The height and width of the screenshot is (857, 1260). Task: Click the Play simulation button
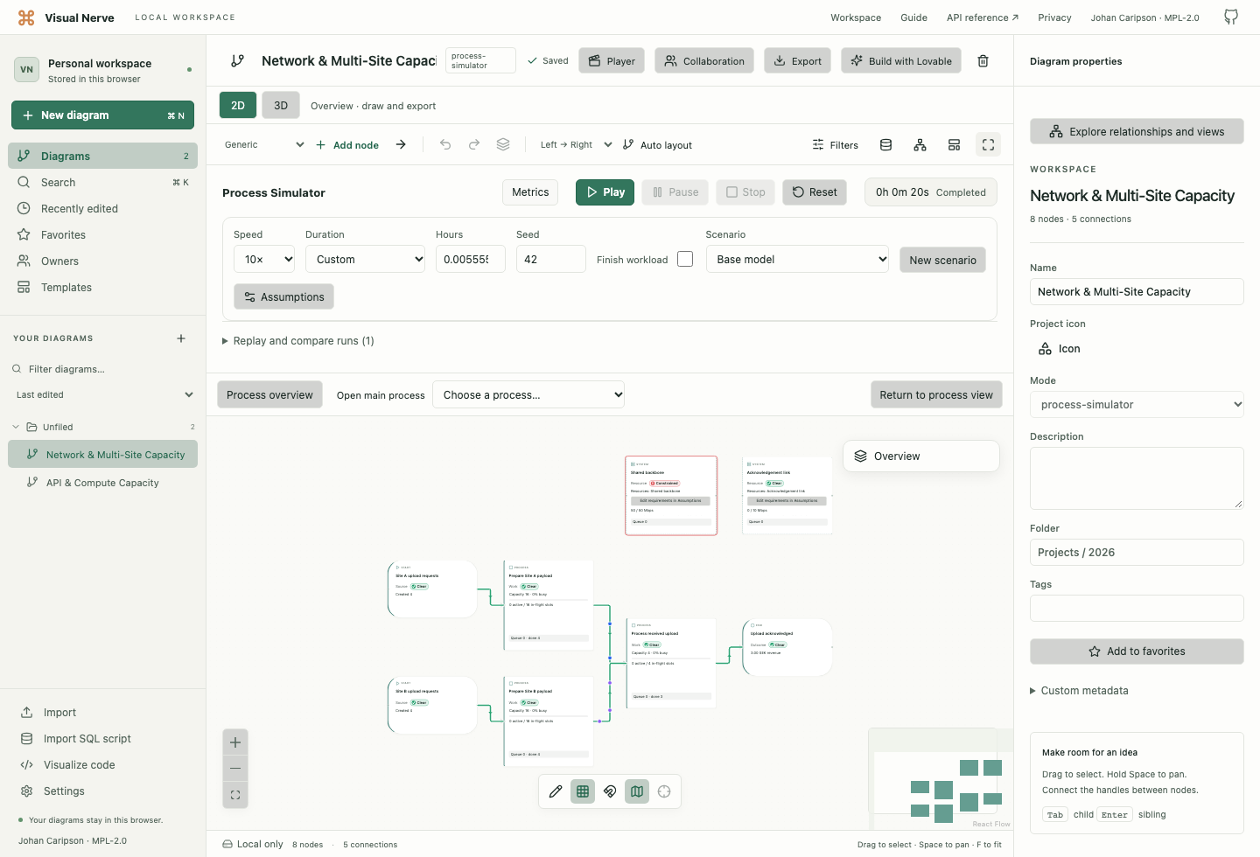605,192
